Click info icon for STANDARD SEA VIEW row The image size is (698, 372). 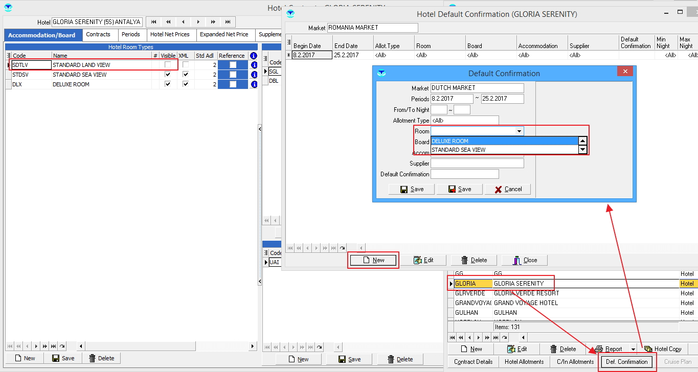point(253,75)
